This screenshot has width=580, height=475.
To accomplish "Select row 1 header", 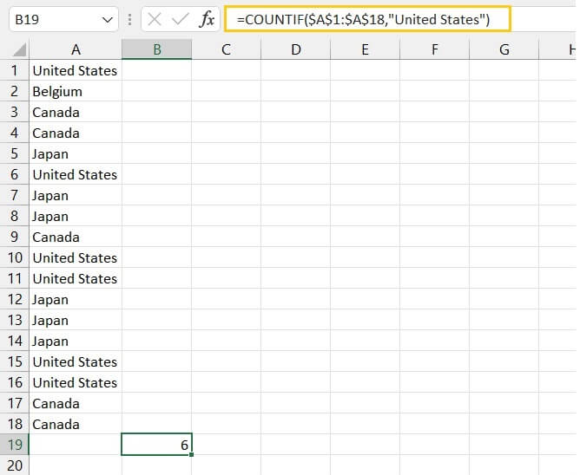I will (15, 70).
